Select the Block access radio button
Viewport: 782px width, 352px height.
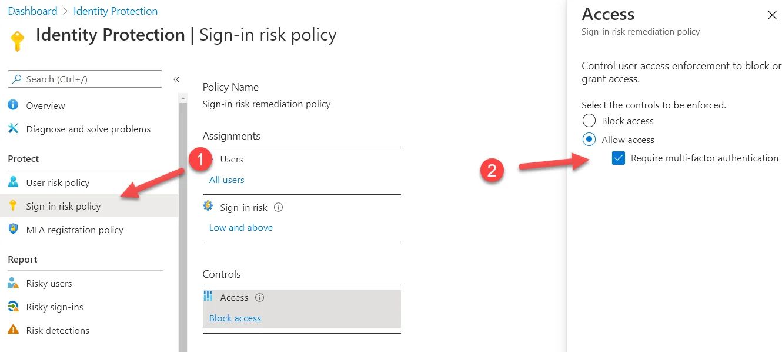(x=589, y=121)
